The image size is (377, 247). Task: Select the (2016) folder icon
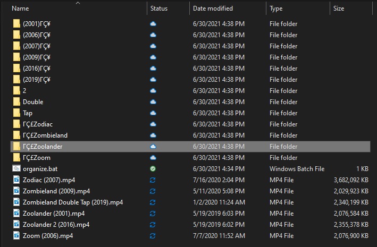pyautogui.click(x=16, y=69)
